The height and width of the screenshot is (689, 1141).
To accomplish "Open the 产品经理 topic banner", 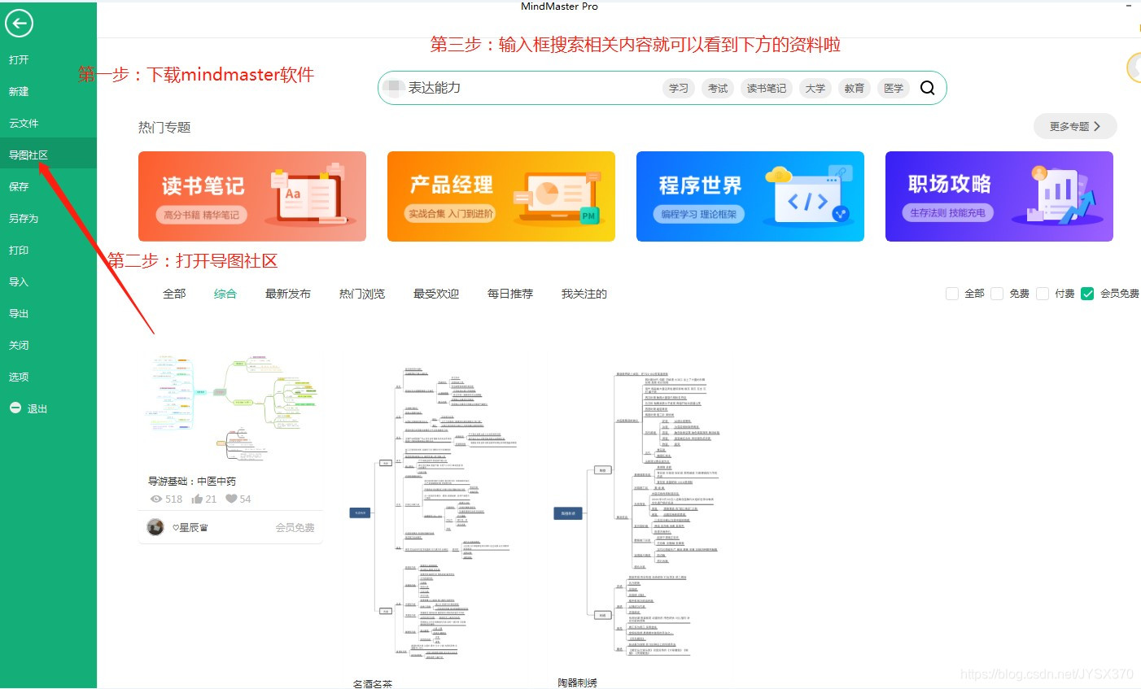I will click(501, 196).
